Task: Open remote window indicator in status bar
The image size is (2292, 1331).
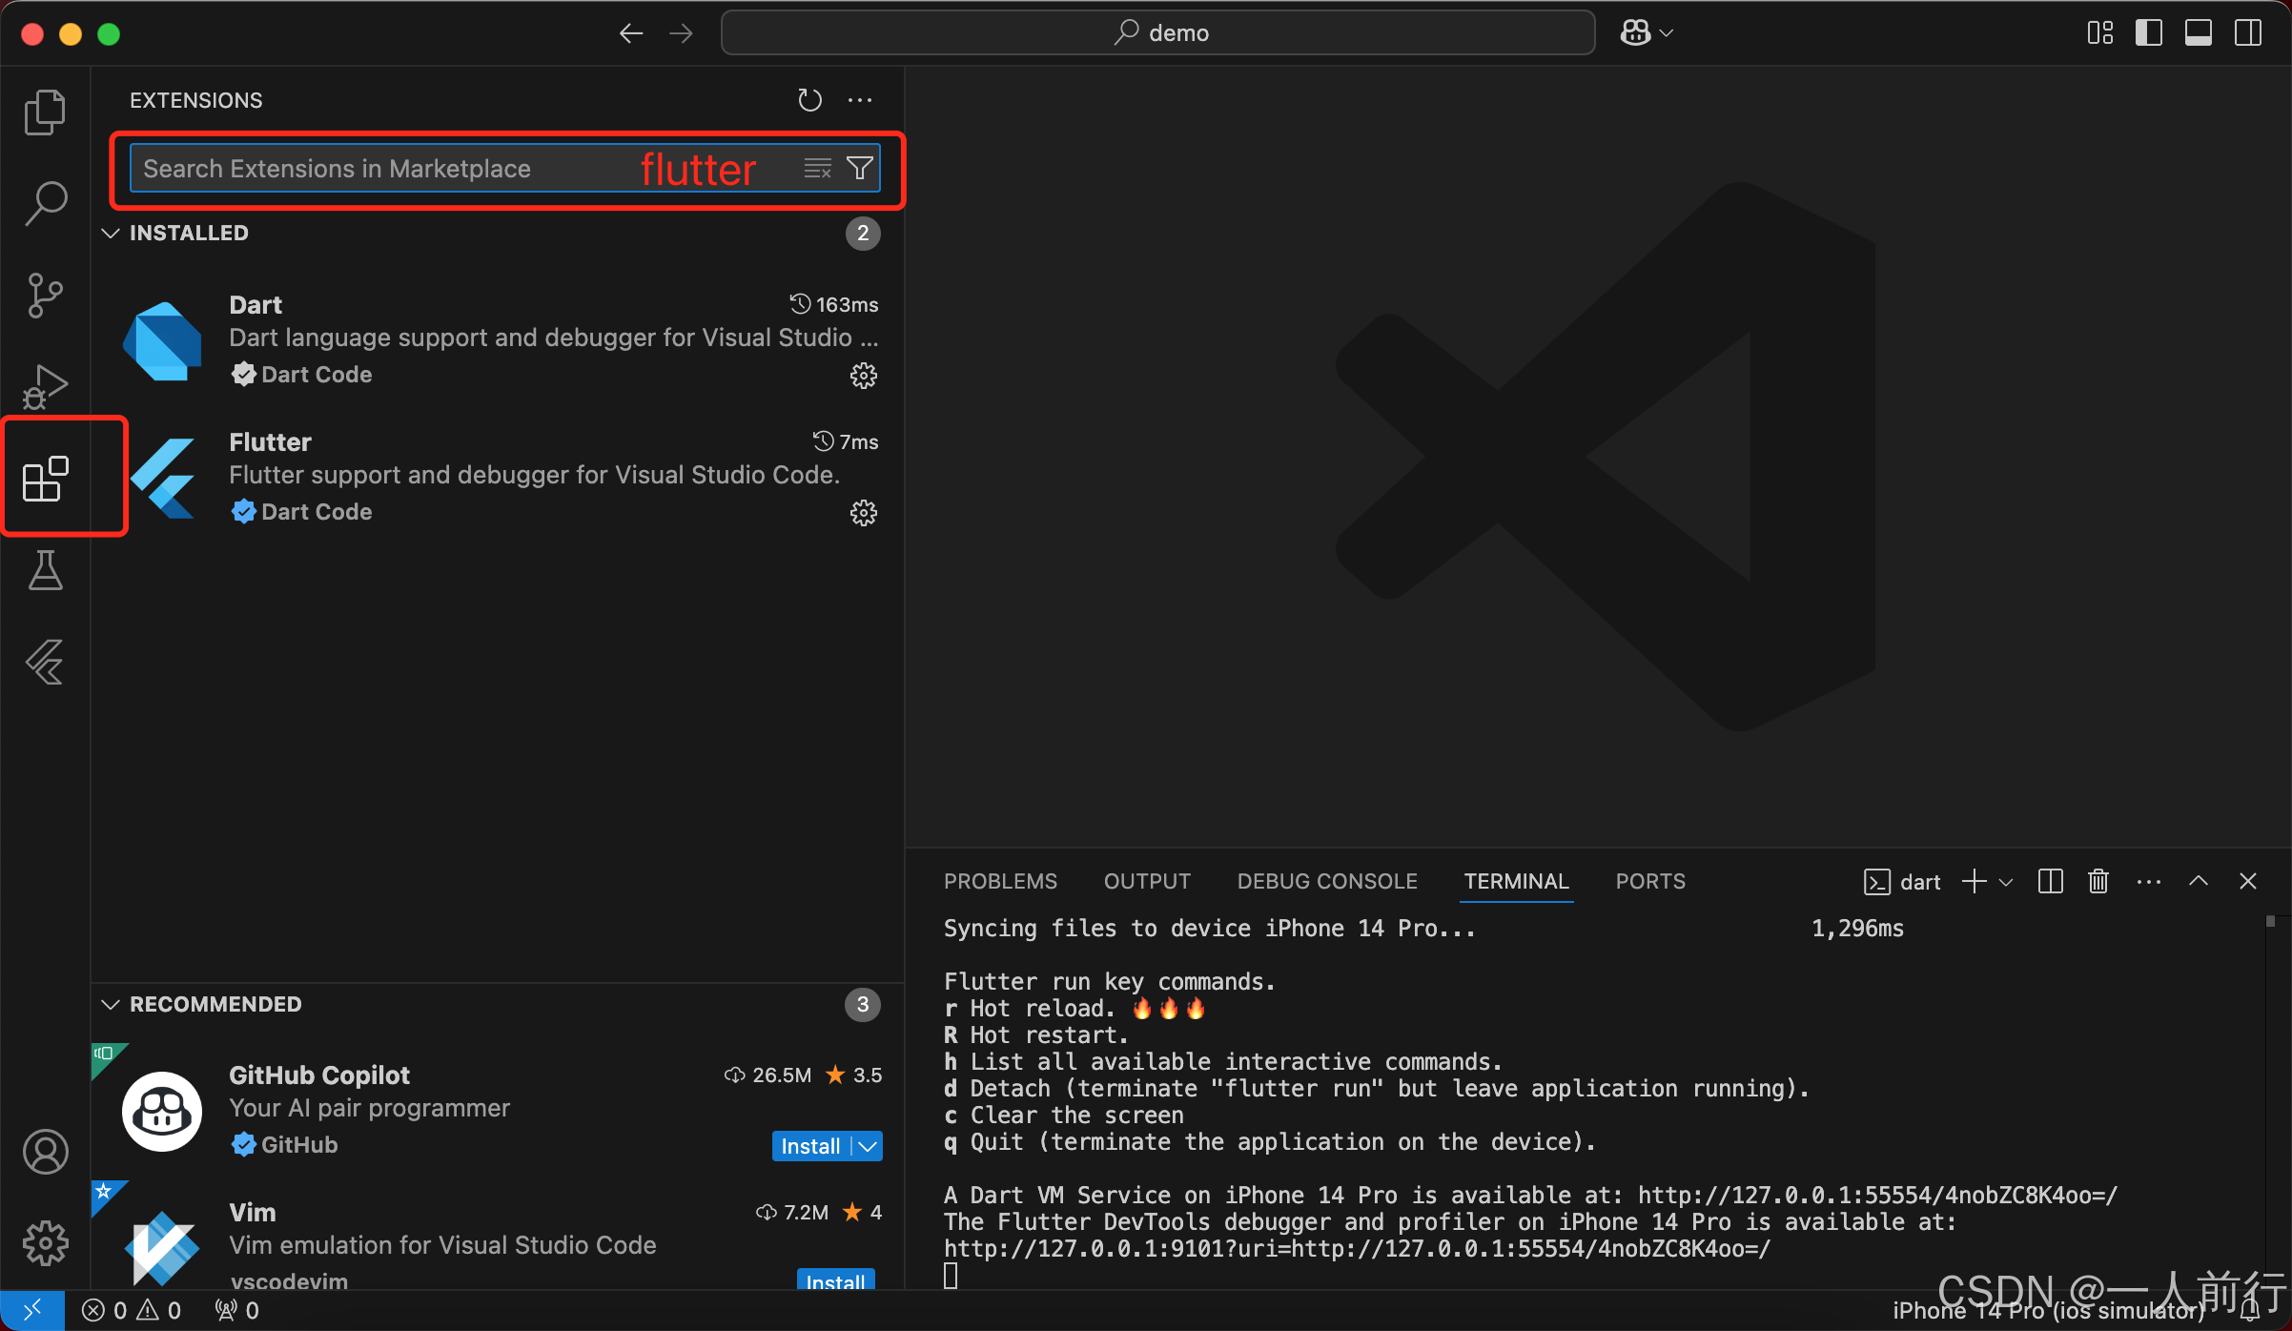Action: [x=31, y=1311]
